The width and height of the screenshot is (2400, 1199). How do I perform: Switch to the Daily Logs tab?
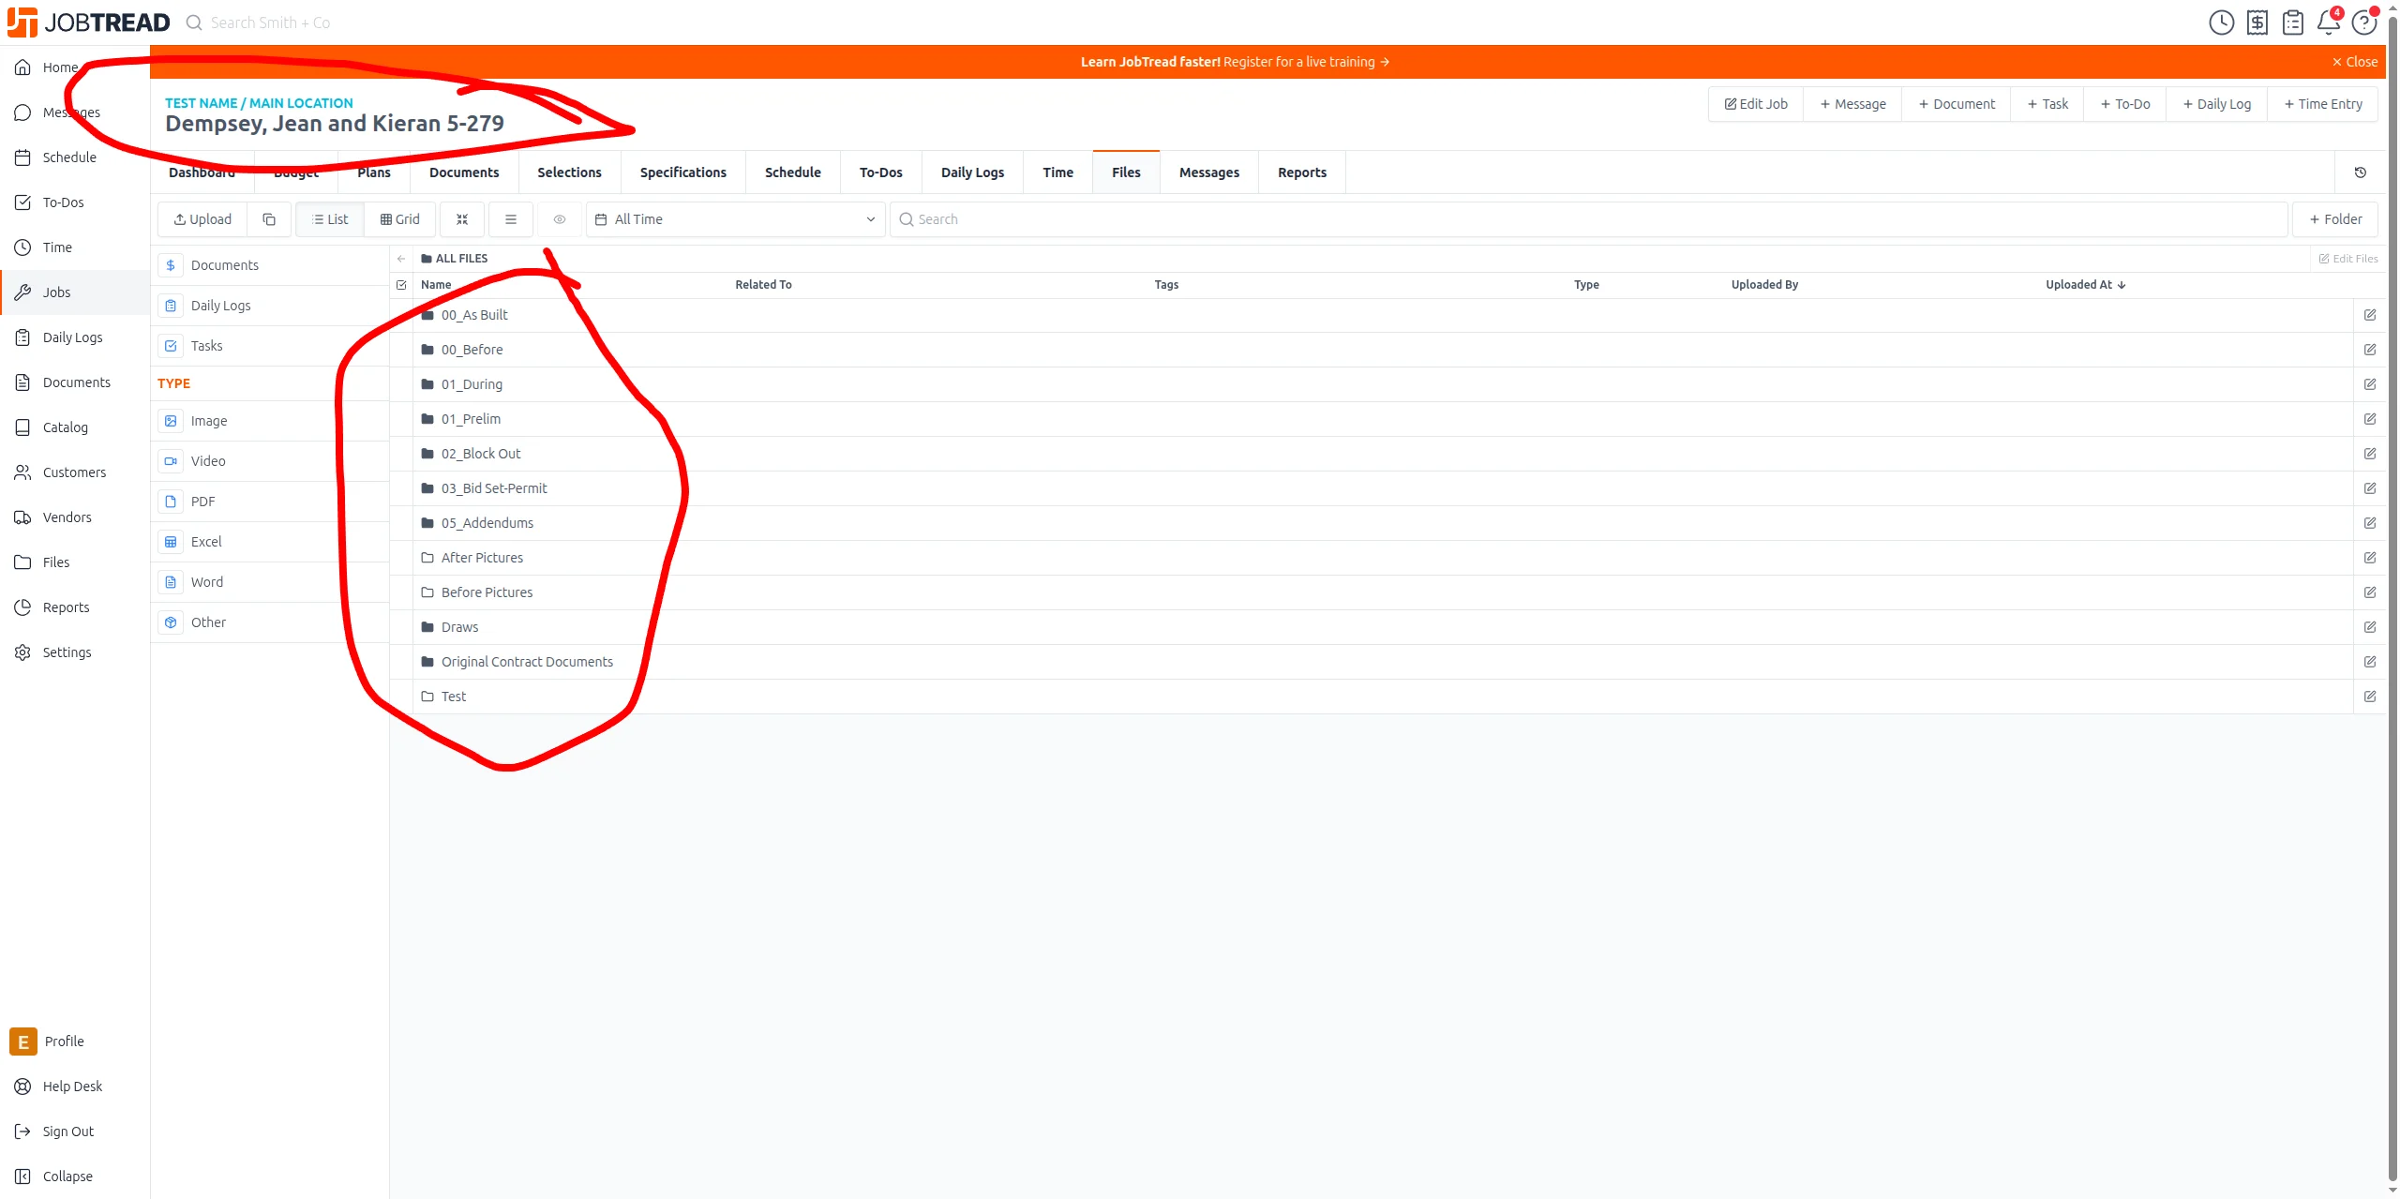click(x=972, y=172)
